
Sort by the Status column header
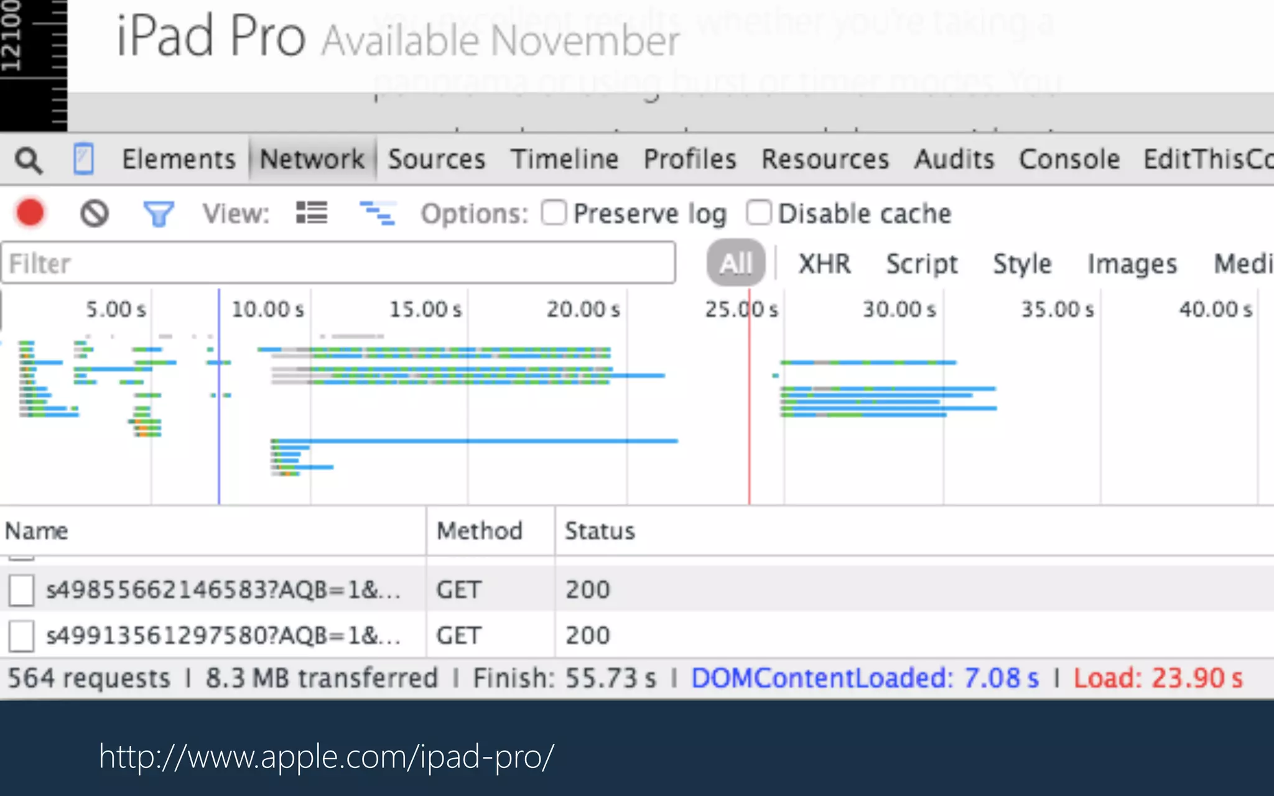[x=914, y=531]
